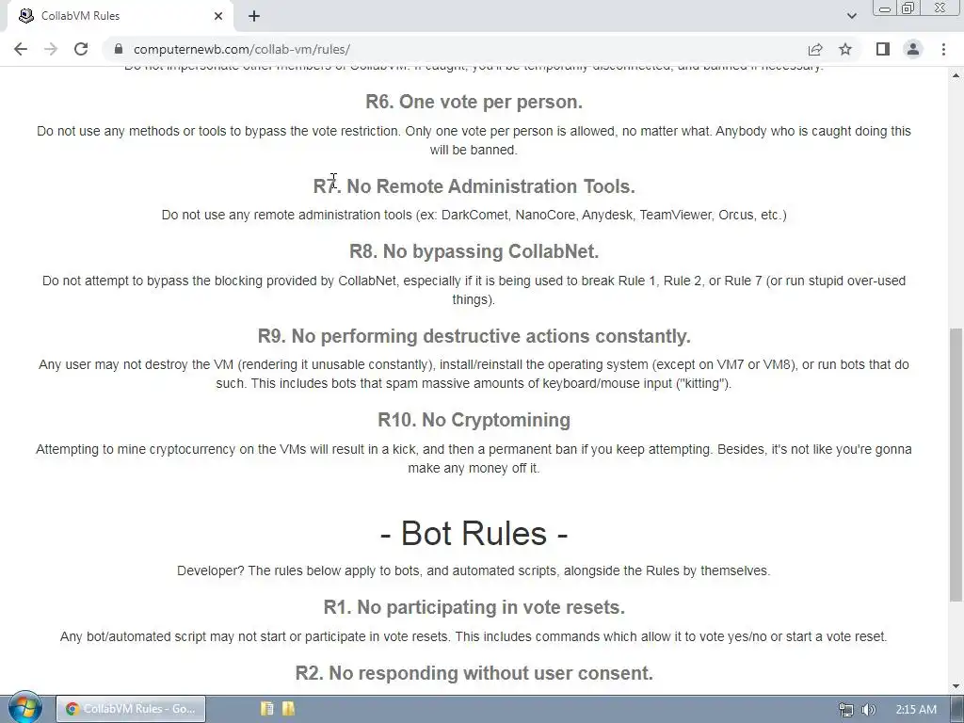Open the Windows Start menu
The width and height of the screenshot is (964, 723).
(25, 708)
